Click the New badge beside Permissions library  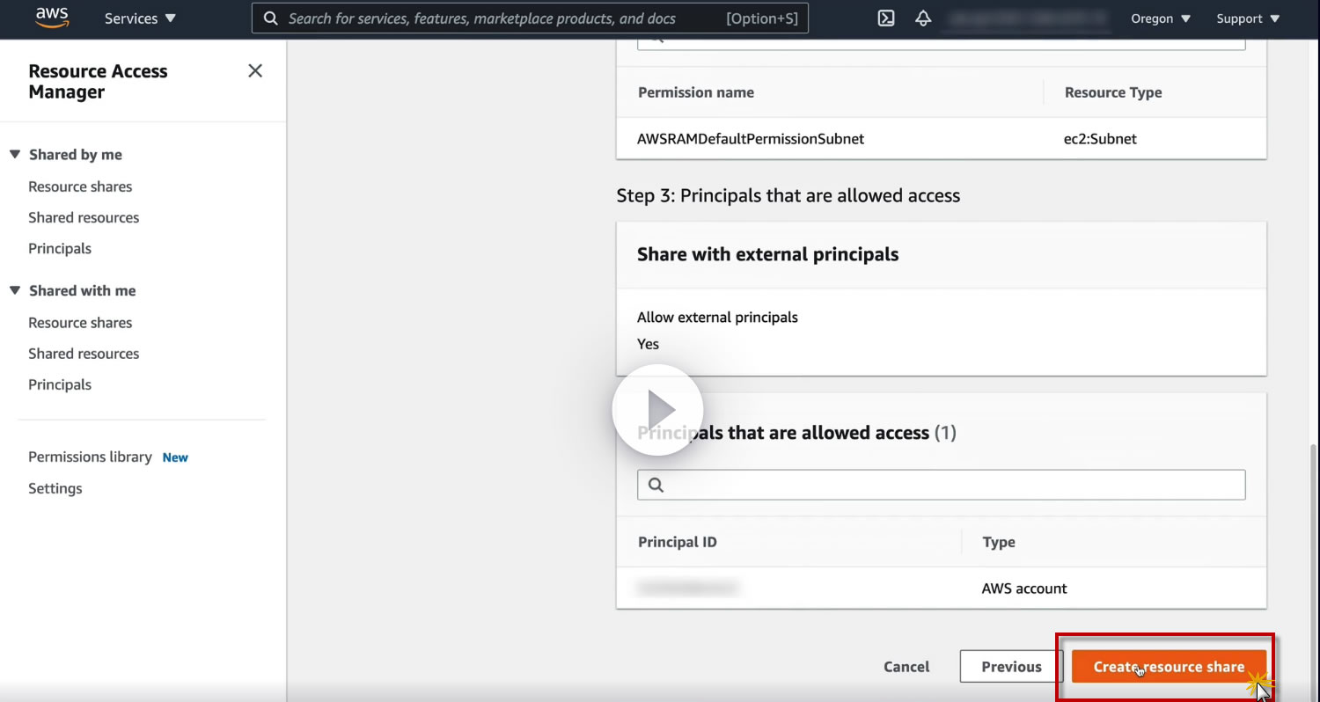tap(175, 457)
